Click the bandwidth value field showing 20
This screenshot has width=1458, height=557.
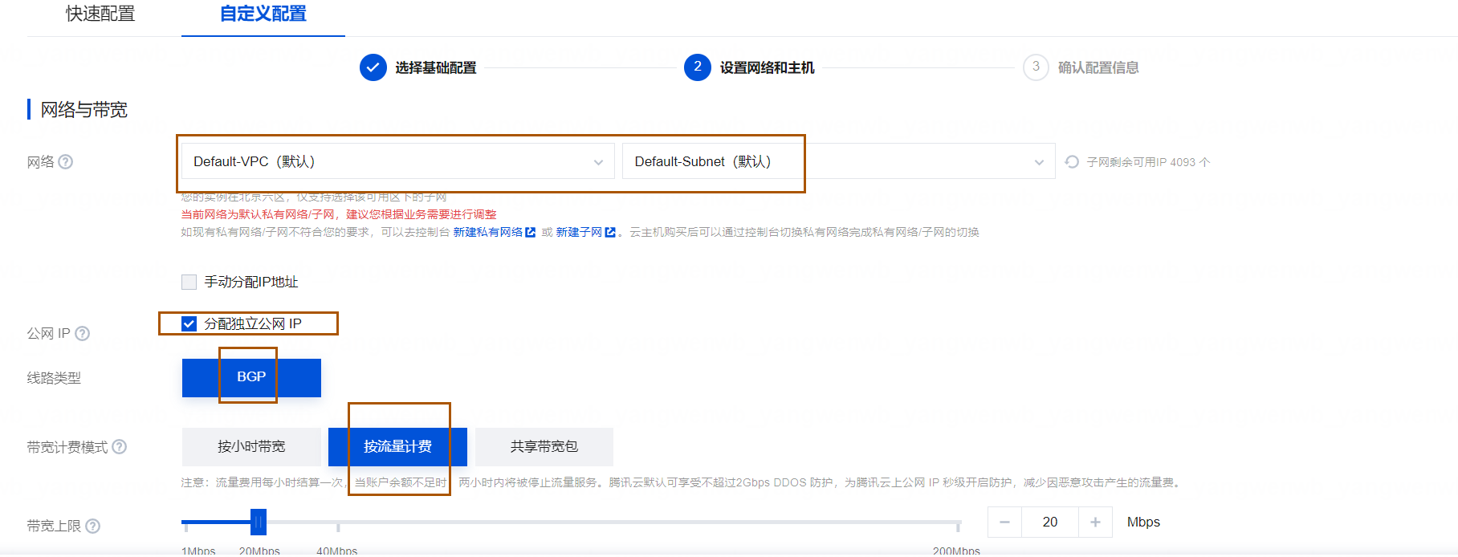pos(1050,522)
